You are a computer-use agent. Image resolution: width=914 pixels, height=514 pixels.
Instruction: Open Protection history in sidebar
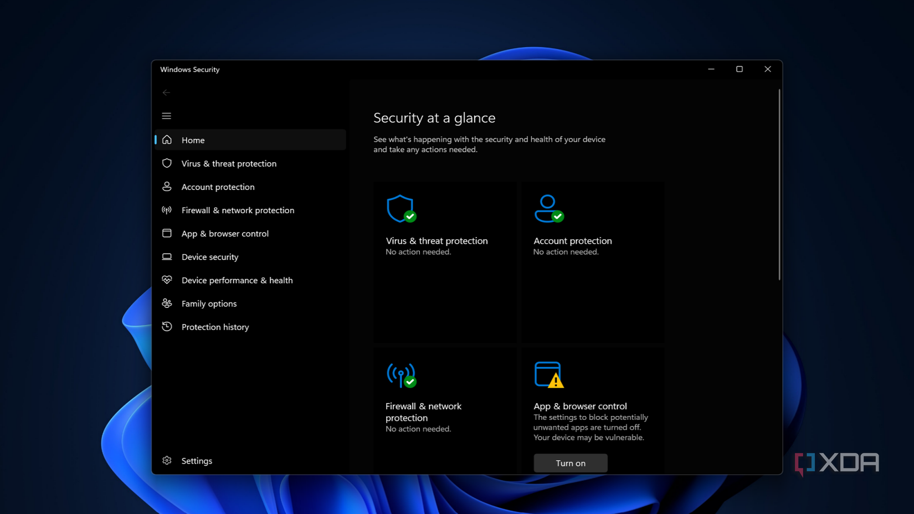[x=250, y=326]
